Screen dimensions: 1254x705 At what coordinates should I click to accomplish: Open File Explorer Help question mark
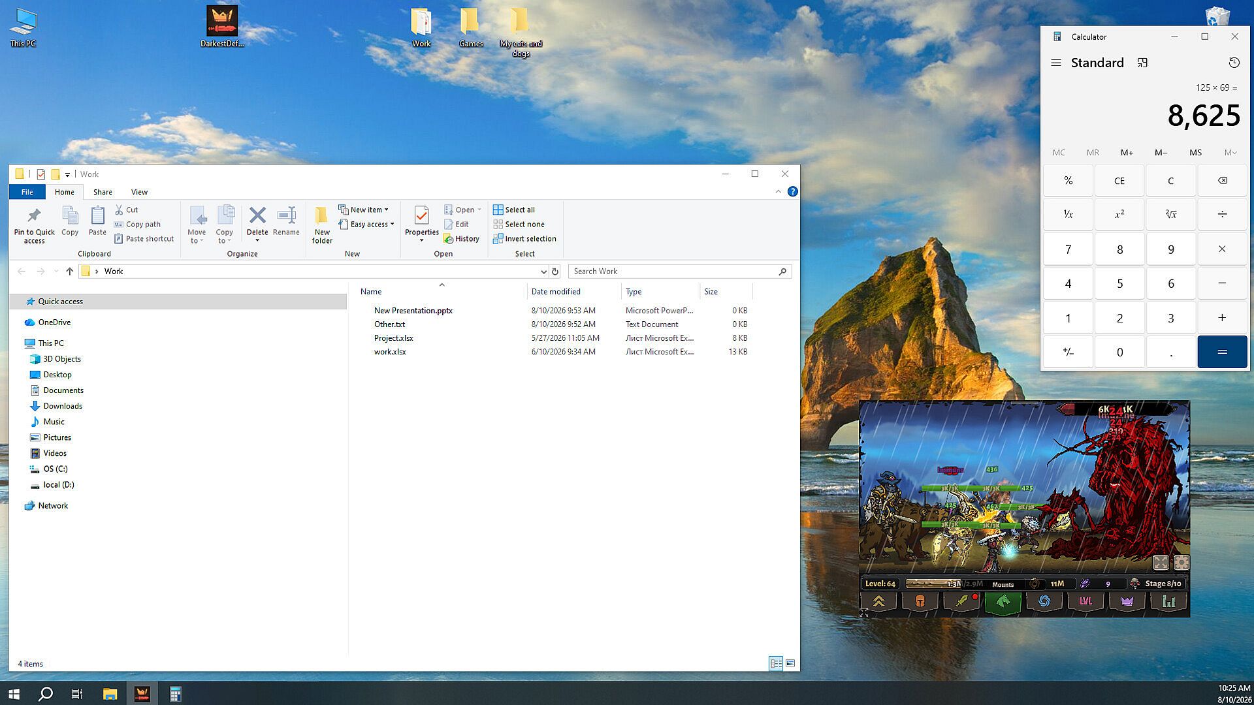coord(792,191)
